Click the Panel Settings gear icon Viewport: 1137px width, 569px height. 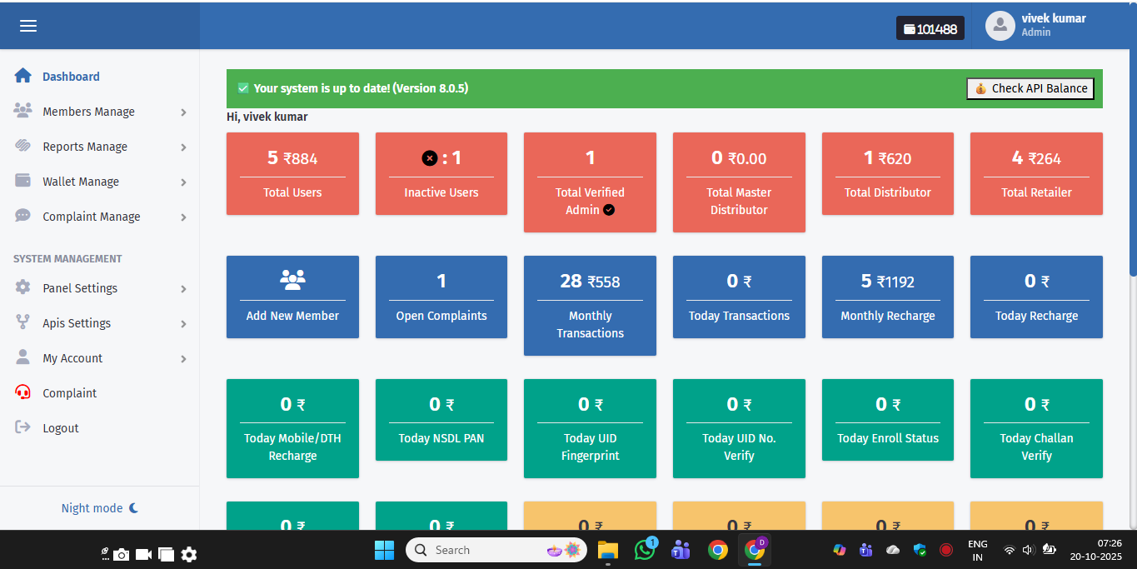pos(23,287)
